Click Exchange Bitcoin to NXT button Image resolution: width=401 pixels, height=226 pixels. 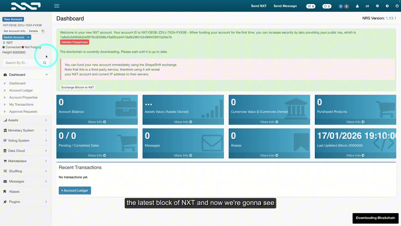(x=78, y=87)
